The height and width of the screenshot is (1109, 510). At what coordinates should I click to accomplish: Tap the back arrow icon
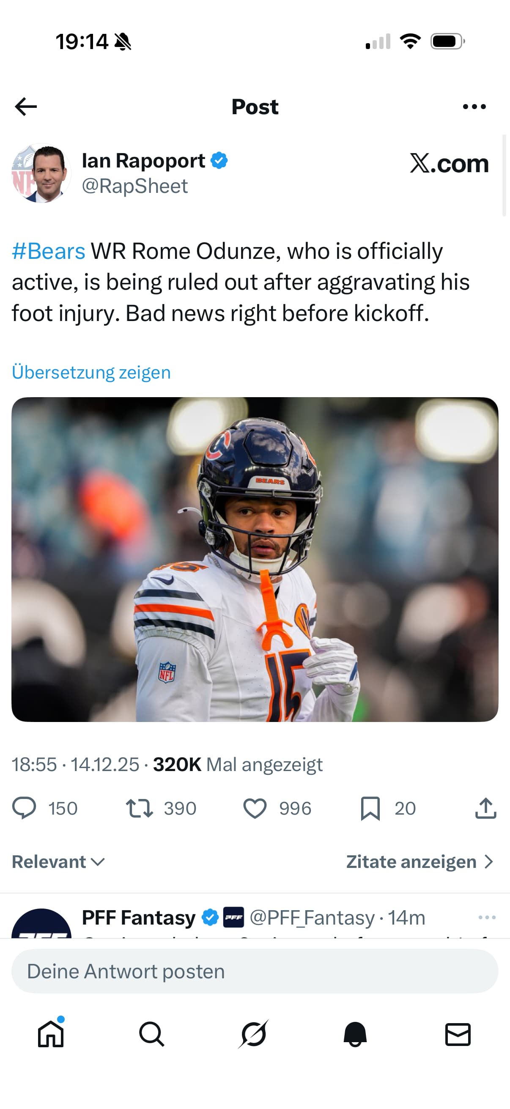tap(26, 107)
